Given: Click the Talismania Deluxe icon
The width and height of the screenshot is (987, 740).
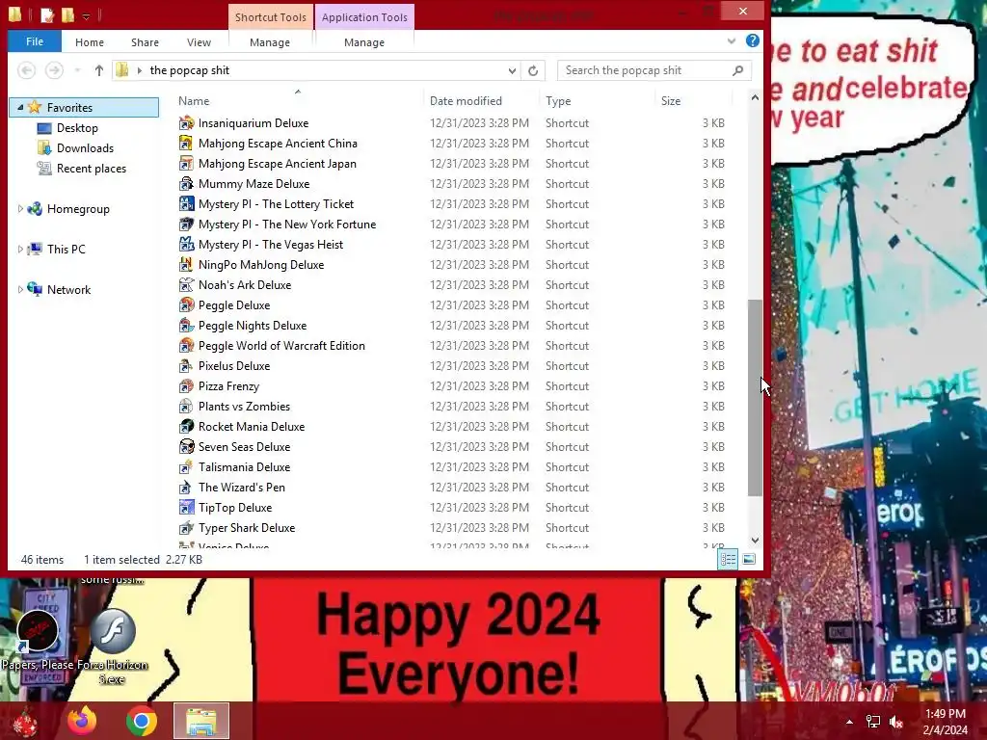Looking at the screenshot, I should coord(186,467).
